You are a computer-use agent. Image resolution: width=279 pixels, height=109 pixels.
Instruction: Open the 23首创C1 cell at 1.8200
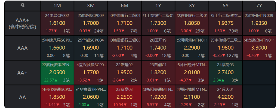click(158, 73)
